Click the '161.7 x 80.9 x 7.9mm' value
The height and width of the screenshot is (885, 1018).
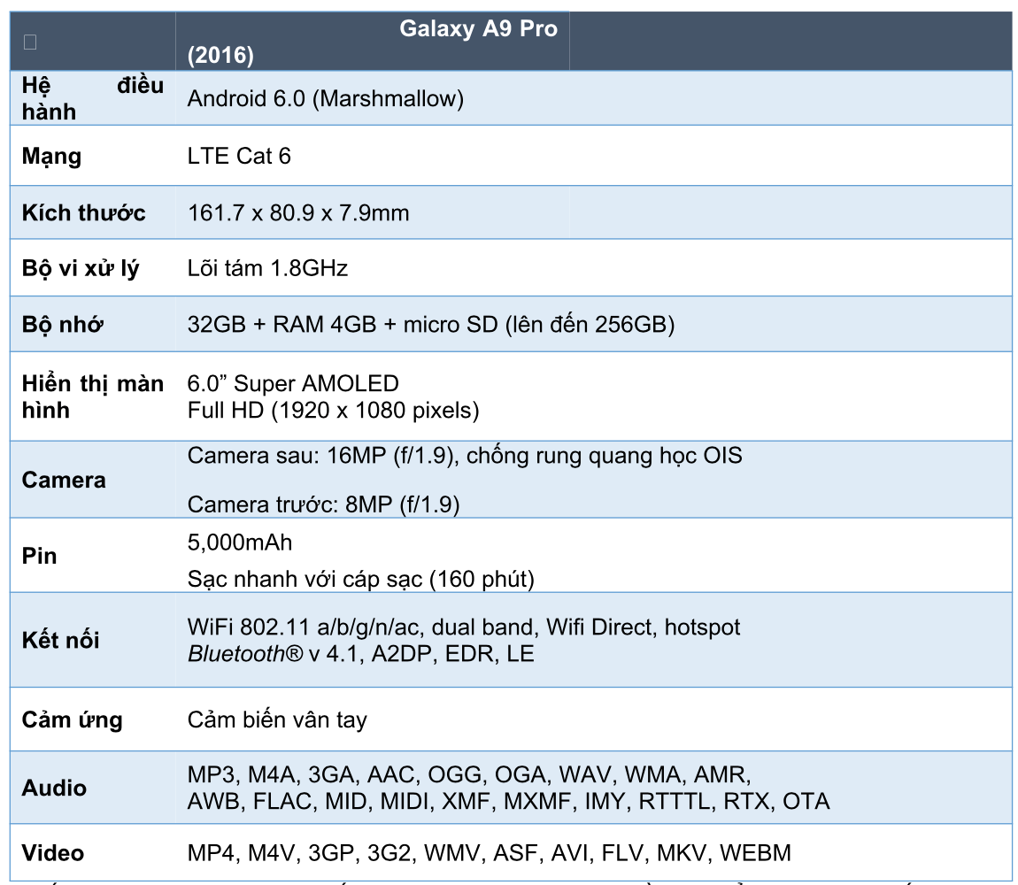click(298, 213)
